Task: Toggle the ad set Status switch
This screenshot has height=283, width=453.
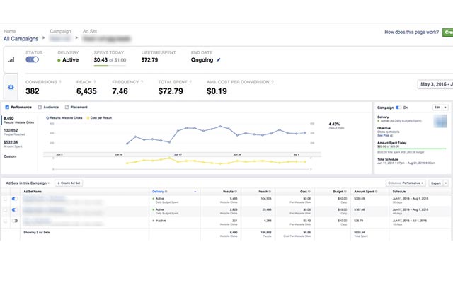Action: (x=33, y=60)
